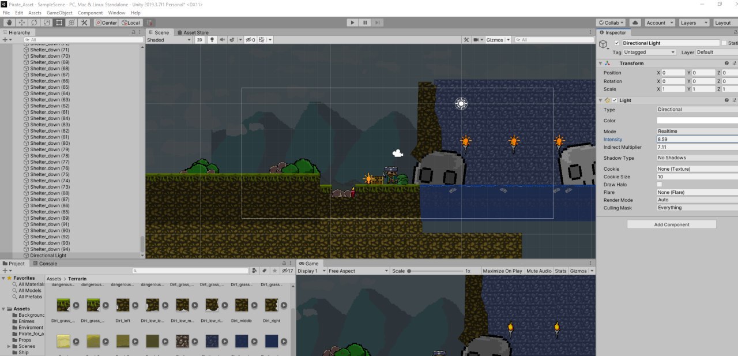Image resolution: width=738 pixels, height=356 pixels.
Task: Open the Tag Untagged dropdown
Action: coord(649,52)
